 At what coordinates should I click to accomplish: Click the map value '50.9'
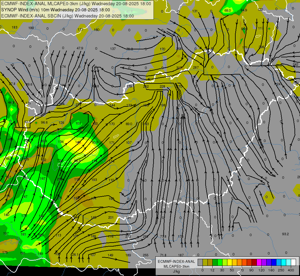95,142
